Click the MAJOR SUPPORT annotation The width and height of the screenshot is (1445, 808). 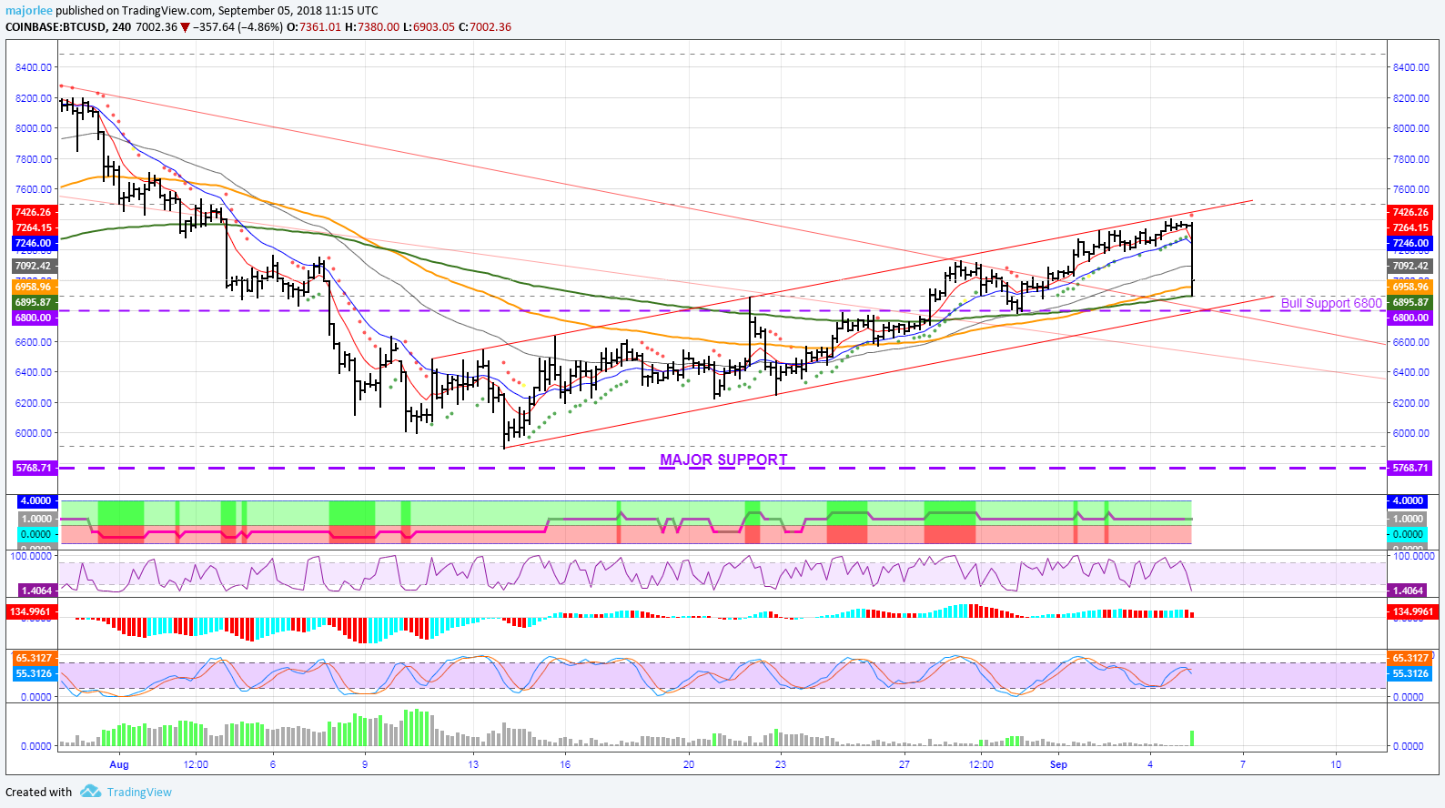point(723,460)
